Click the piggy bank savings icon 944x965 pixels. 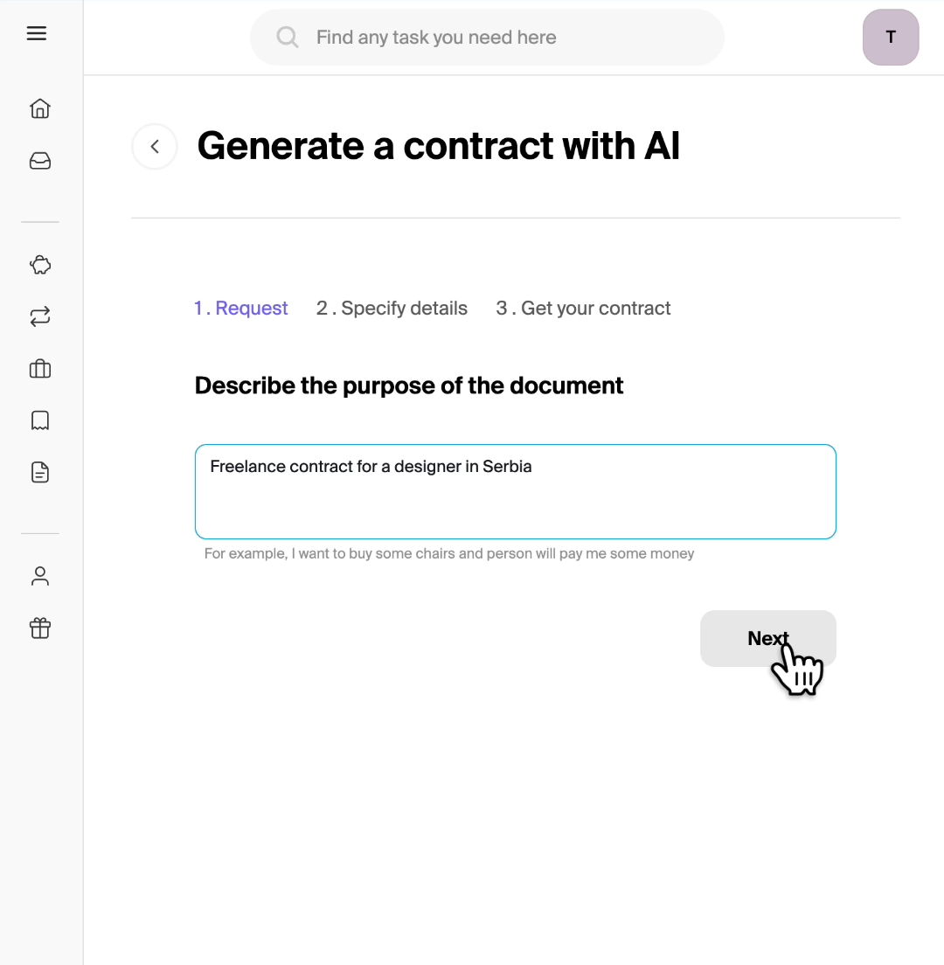pos(40,265)
